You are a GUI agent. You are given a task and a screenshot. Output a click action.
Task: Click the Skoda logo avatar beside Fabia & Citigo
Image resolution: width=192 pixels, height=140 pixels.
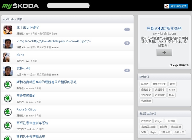(8, 112)
